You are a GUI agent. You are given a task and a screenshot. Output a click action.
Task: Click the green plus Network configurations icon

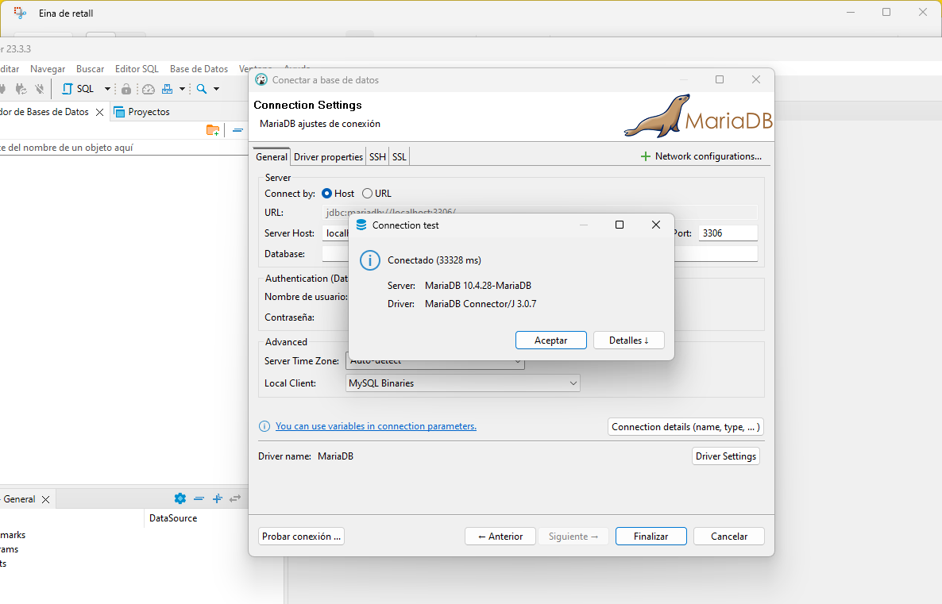click(645, 157)
